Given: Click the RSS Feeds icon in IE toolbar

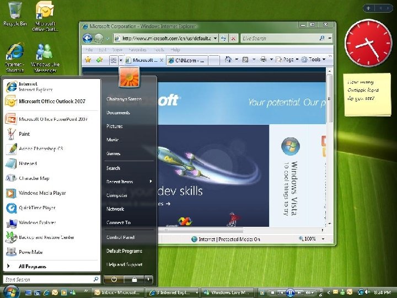Looking at the screenshot, I should (245, 60).
